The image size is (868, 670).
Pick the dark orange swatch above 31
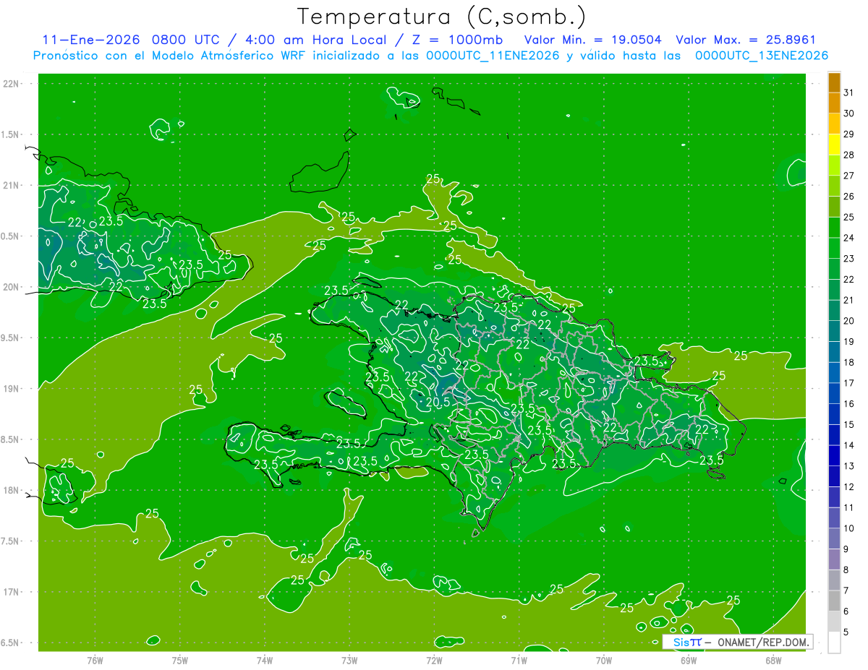coord(834,82)
